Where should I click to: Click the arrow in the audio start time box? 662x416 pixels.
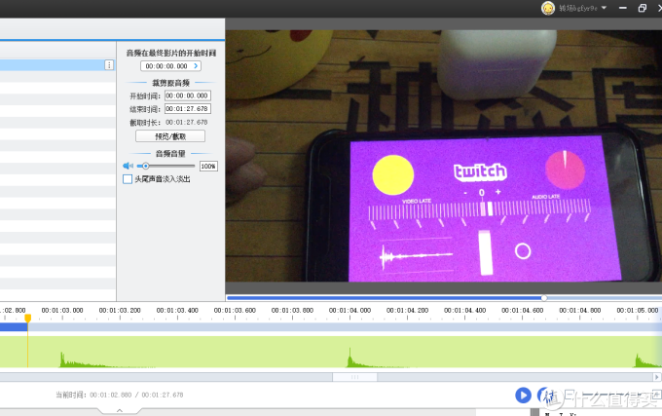click(x=196, y=66)
